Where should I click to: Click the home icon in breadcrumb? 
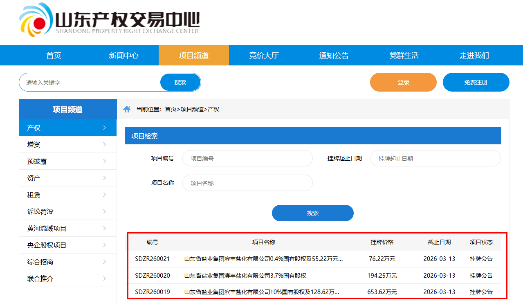click(127, 109)
